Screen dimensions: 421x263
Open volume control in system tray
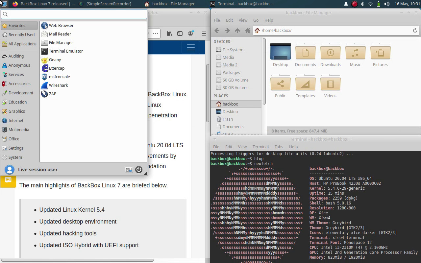pyautogui.click(x=387, y=4)
